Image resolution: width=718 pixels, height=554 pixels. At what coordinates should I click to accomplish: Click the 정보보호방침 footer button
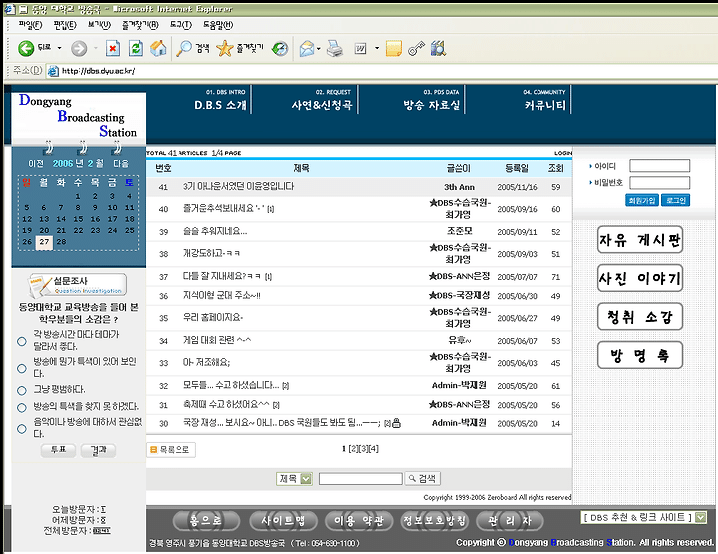434,520
